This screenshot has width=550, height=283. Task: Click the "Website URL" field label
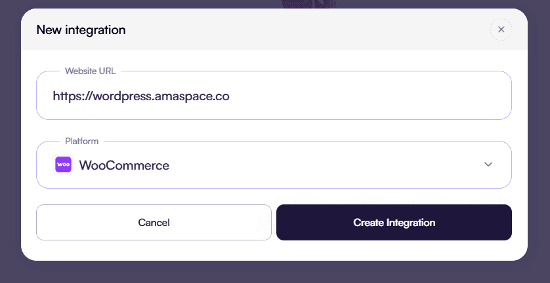[90, 71]
